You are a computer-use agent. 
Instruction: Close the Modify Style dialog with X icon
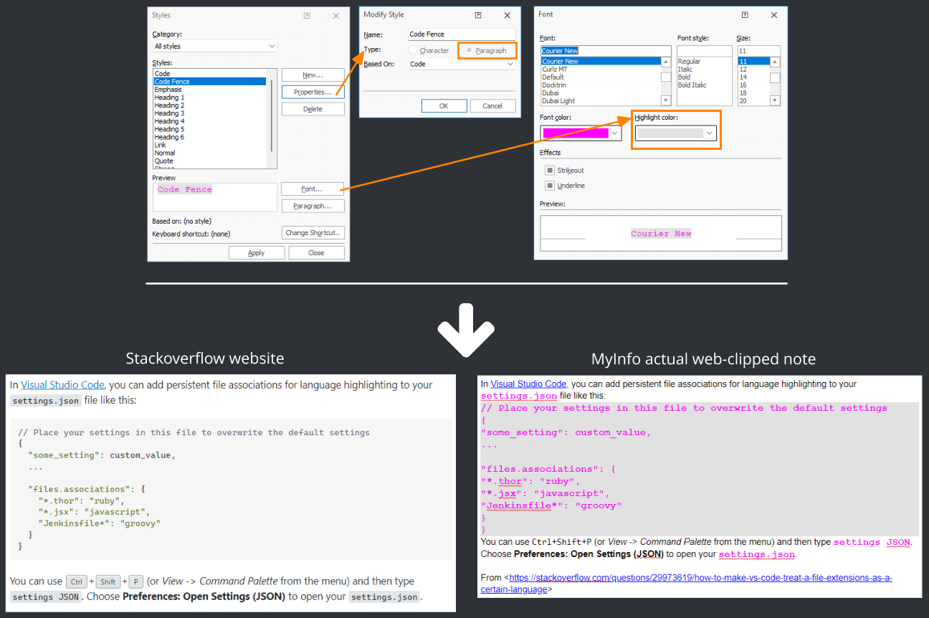click(x=508, y=14)
